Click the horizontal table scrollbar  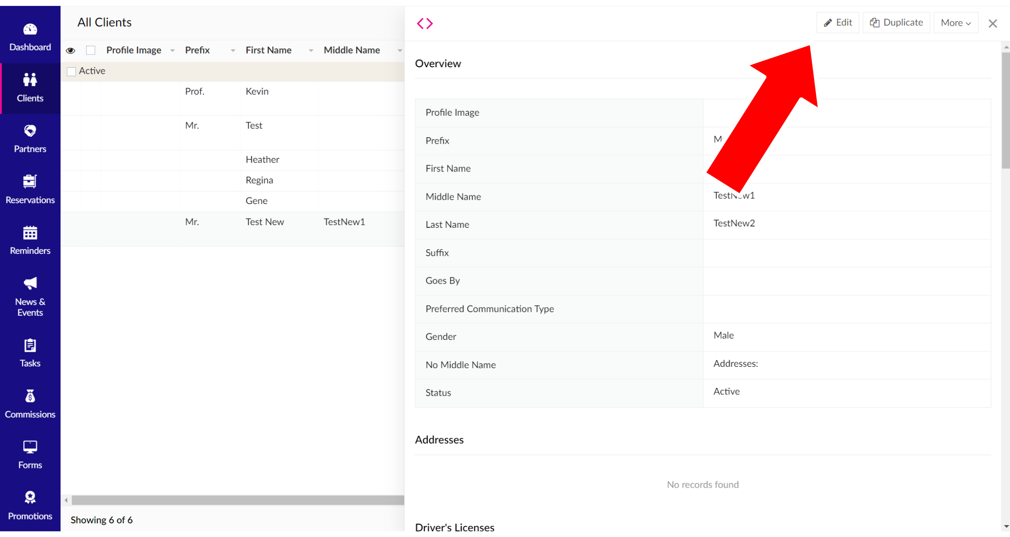tap(237, 500)
